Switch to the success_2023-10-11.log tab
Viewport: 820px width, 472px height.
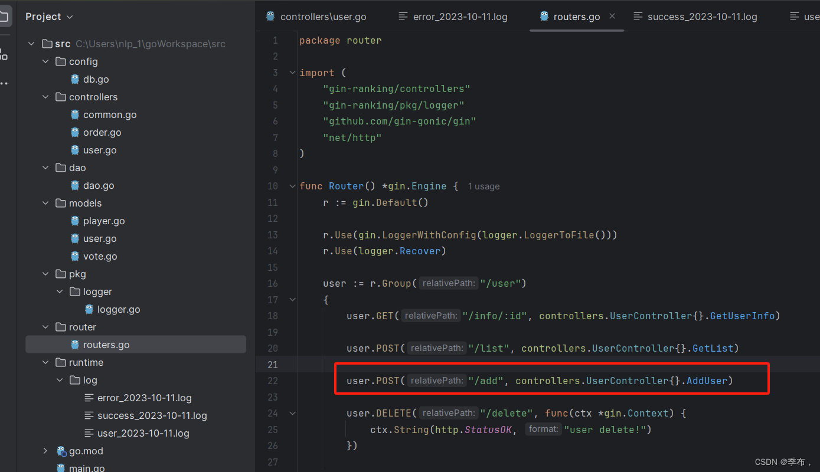(x=695, y=17)
